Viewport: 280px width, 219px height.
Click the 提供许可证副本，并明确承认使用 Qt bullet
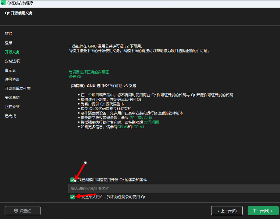point(111,100)
